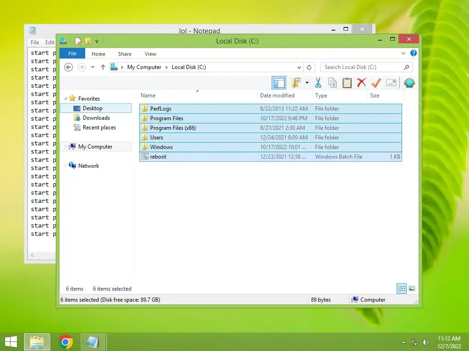Toggle the navigation pane layout button
This screenshot has width=469, height=351.
point(279,83)
